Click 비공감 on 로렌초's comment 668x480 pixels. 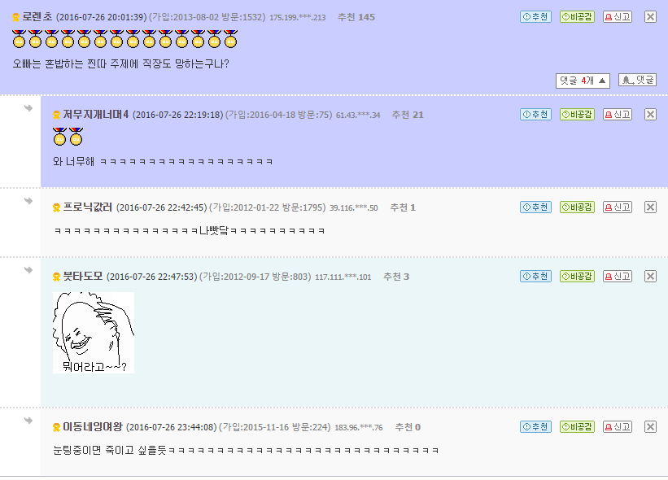[577, 17]
